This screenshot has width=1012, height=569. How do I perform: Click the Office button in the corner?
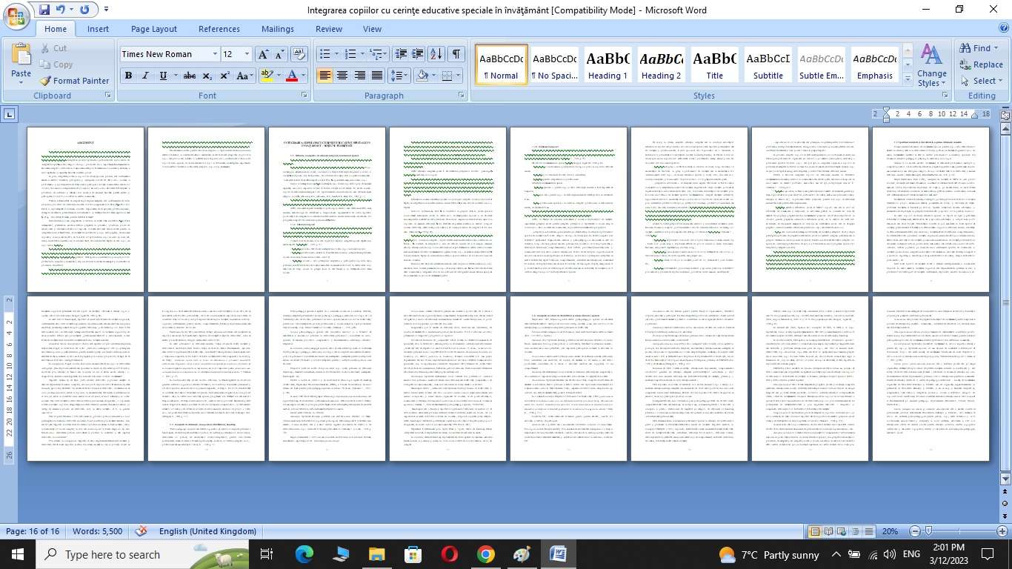(16, 16)
